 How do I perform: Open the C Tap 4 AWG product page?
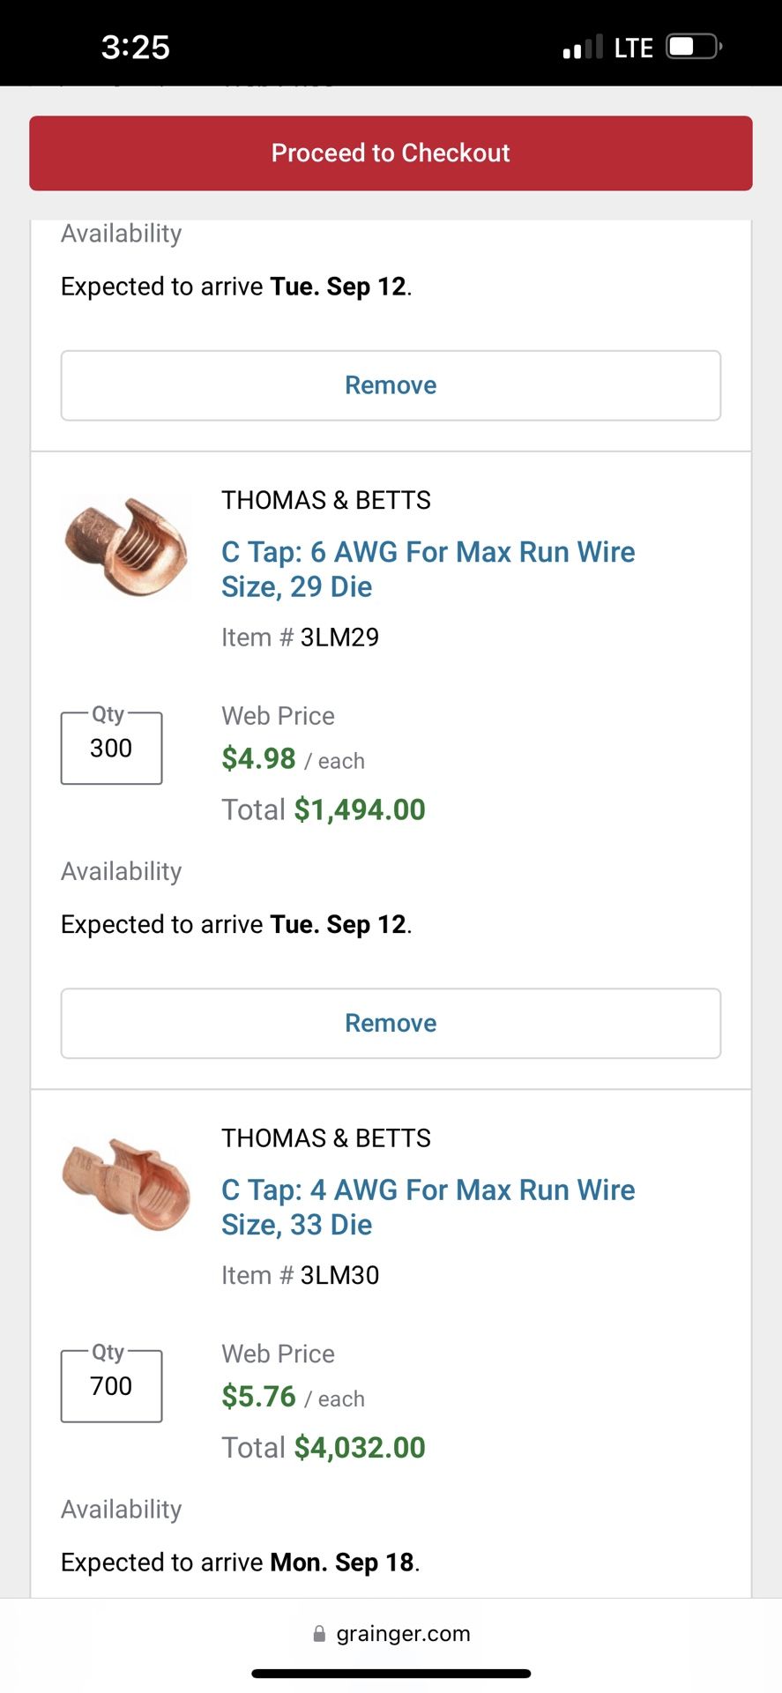(x=428, y=1206)
